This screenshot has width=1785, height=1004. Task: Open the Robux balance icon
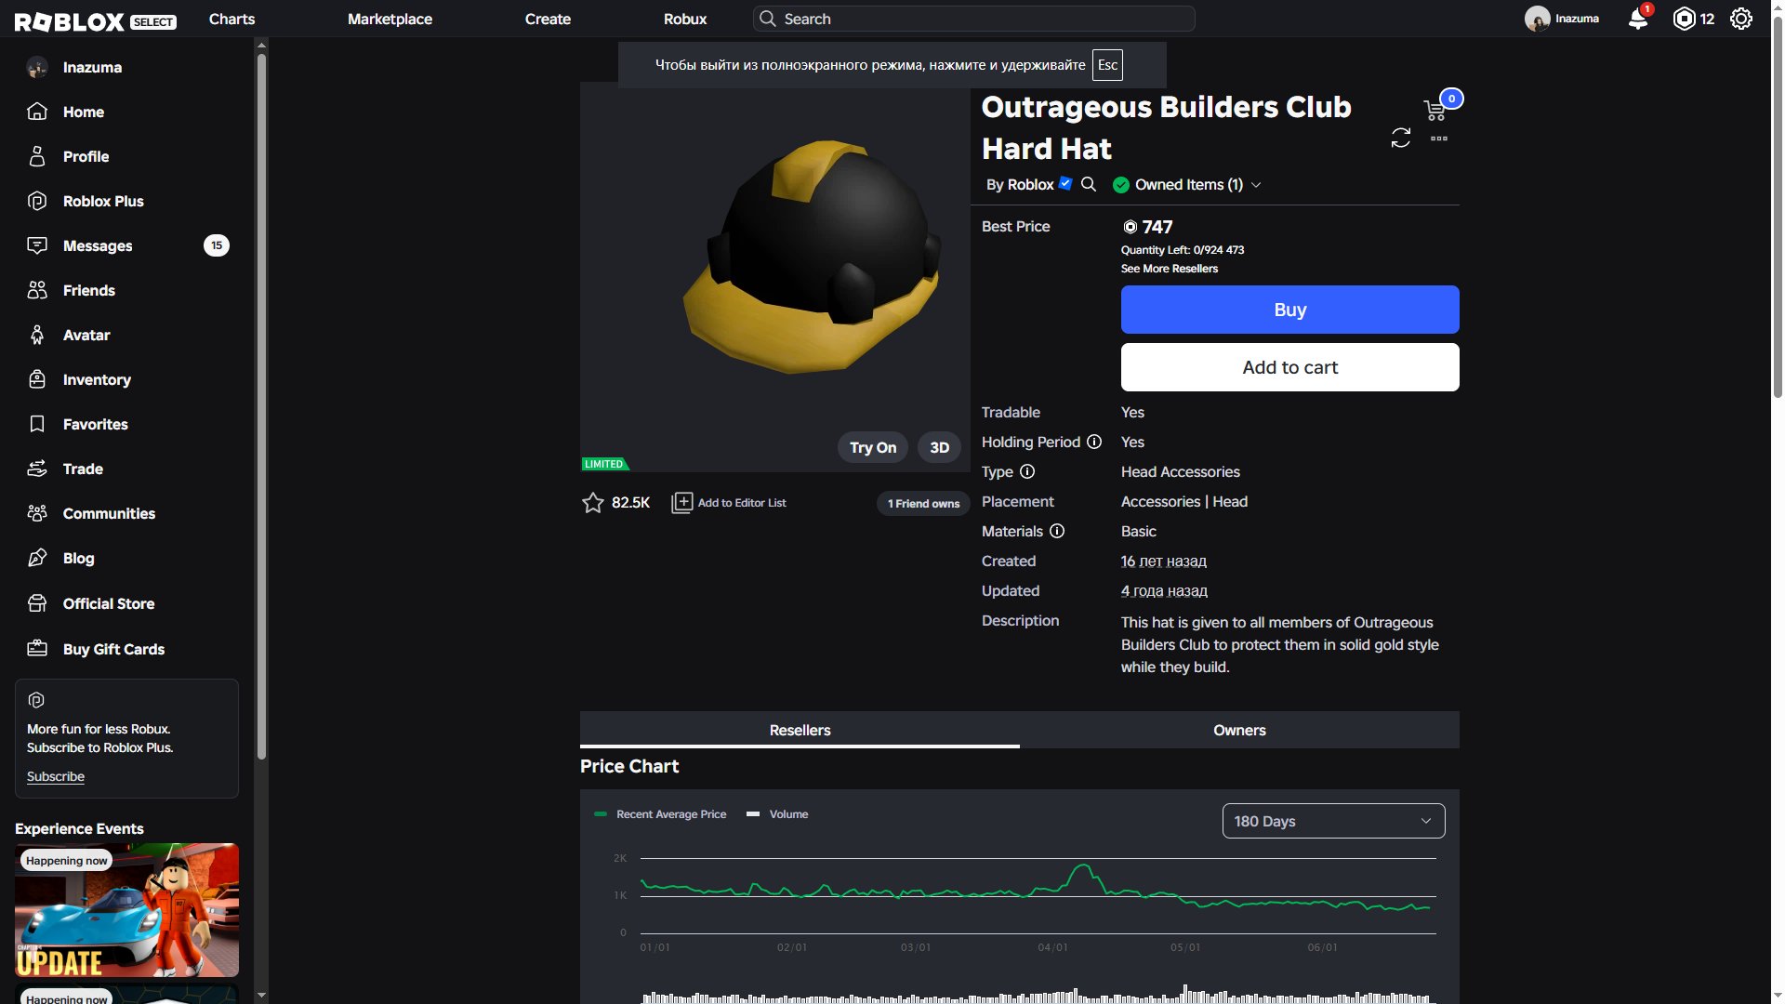click(1684, 19)
